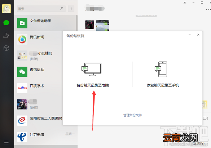Pin the main WeChat window on top
The width and height of the screenshot is (211, 148).
(x=185, y=3)
